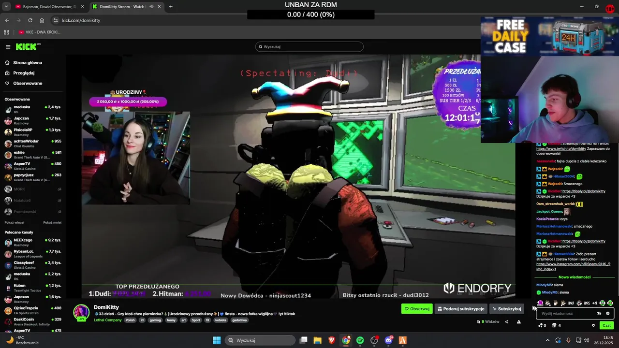
Task: Click the KICK logo
Action: (28, 47)
